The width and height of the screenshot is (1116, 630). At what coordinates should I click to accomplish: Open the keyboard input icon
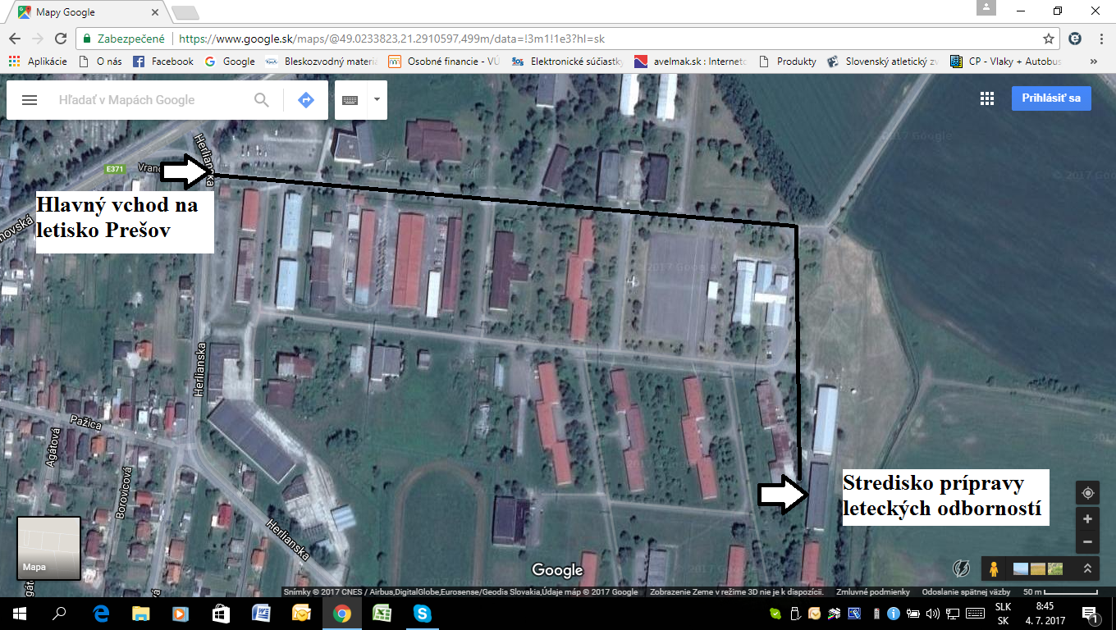(350, 99)
